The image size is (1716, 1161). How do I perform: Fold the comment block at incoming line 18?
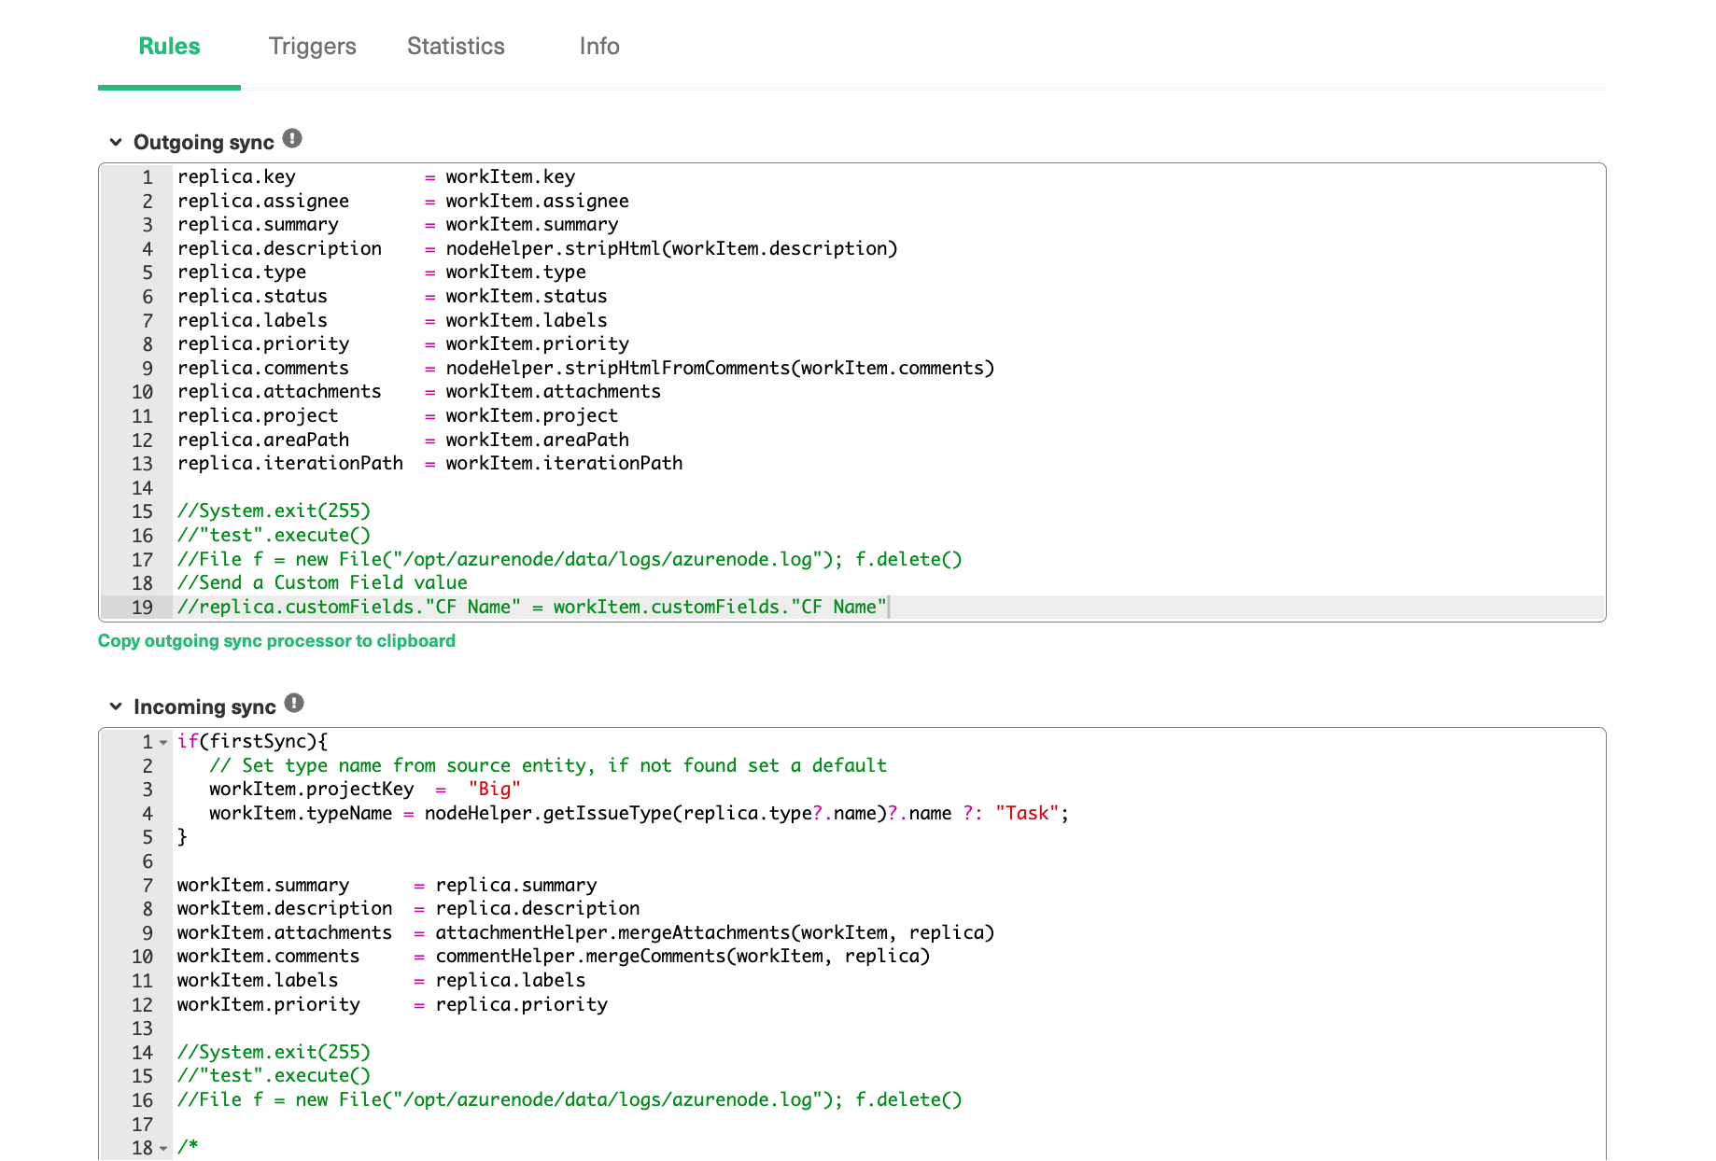pos(163,1149)
